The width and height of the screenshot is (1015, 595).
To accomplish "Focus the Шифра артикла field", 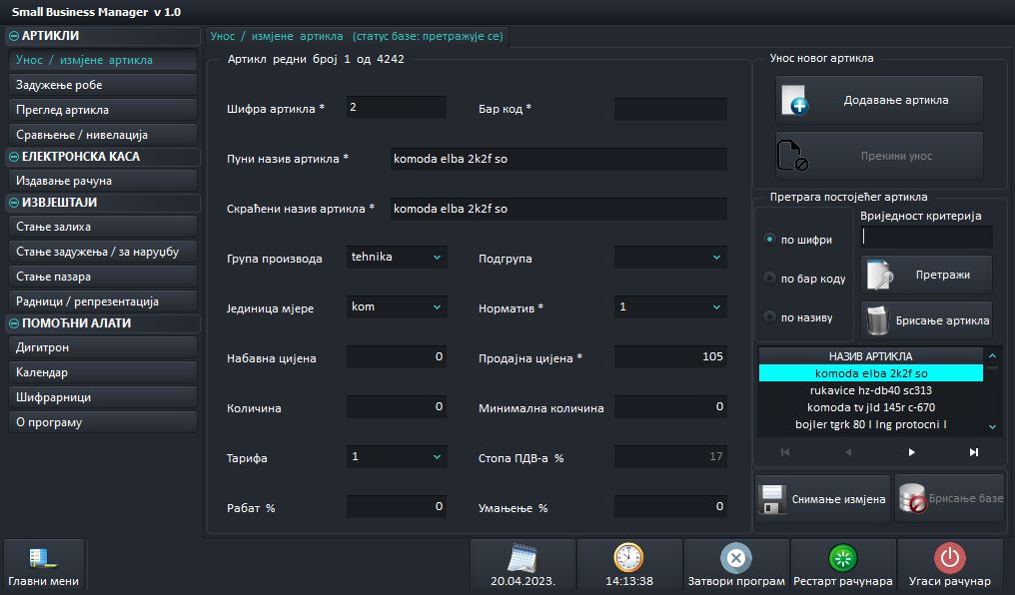I will point(397,108).
